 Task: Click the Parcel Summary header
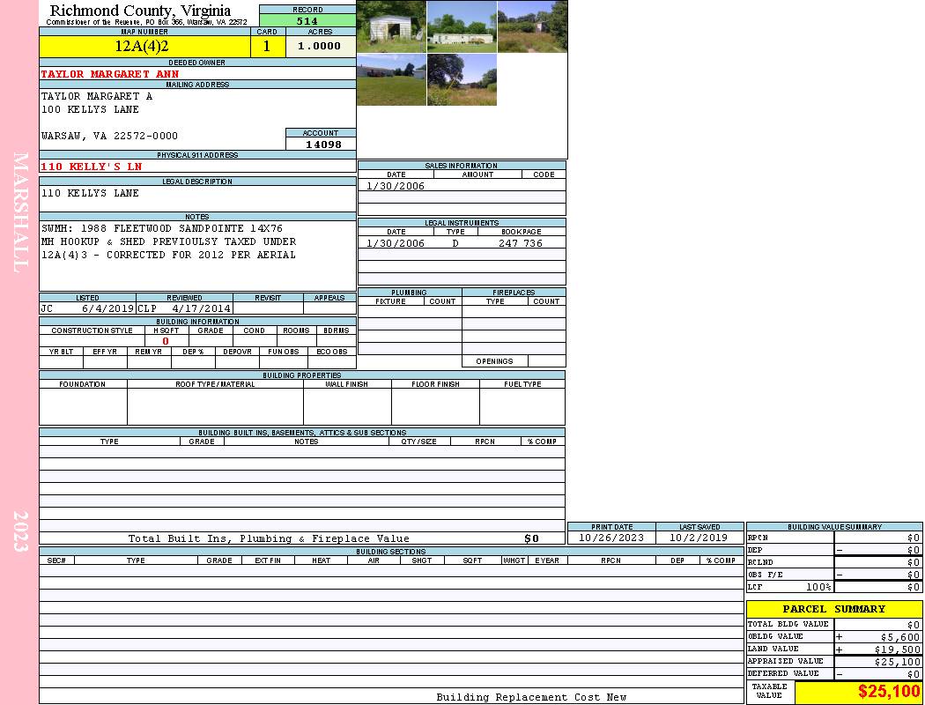coord(833,609)
